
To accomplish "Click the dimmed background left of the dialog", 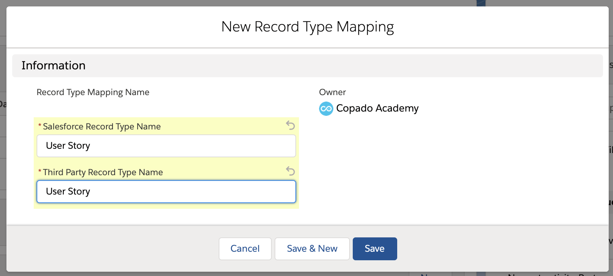I will tap(3, 143).
